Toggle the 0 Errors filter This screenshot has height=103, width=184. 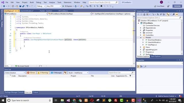pyautogui.click(x=31, y=73)
